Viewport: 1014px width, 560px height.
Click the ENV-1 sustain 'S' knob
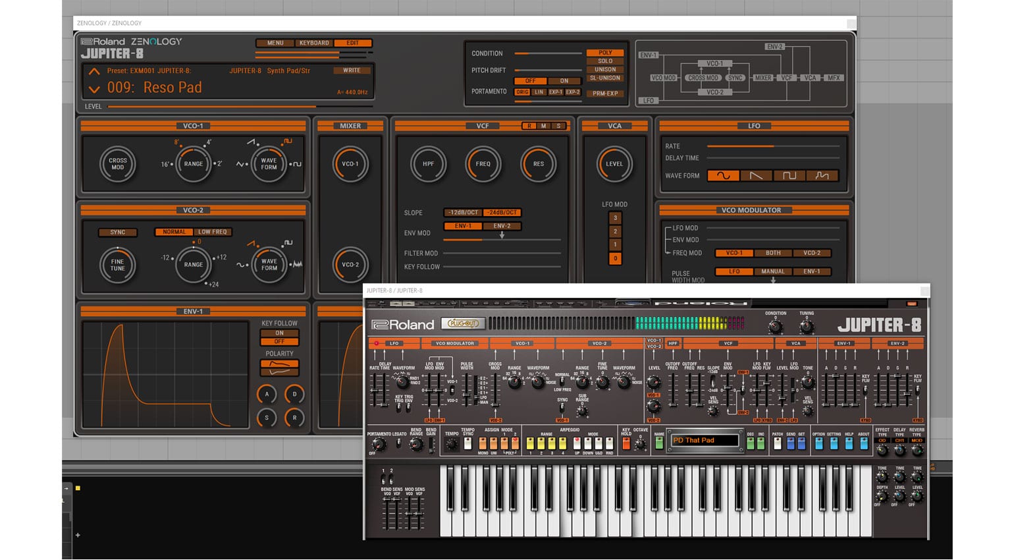coord(267,418)
